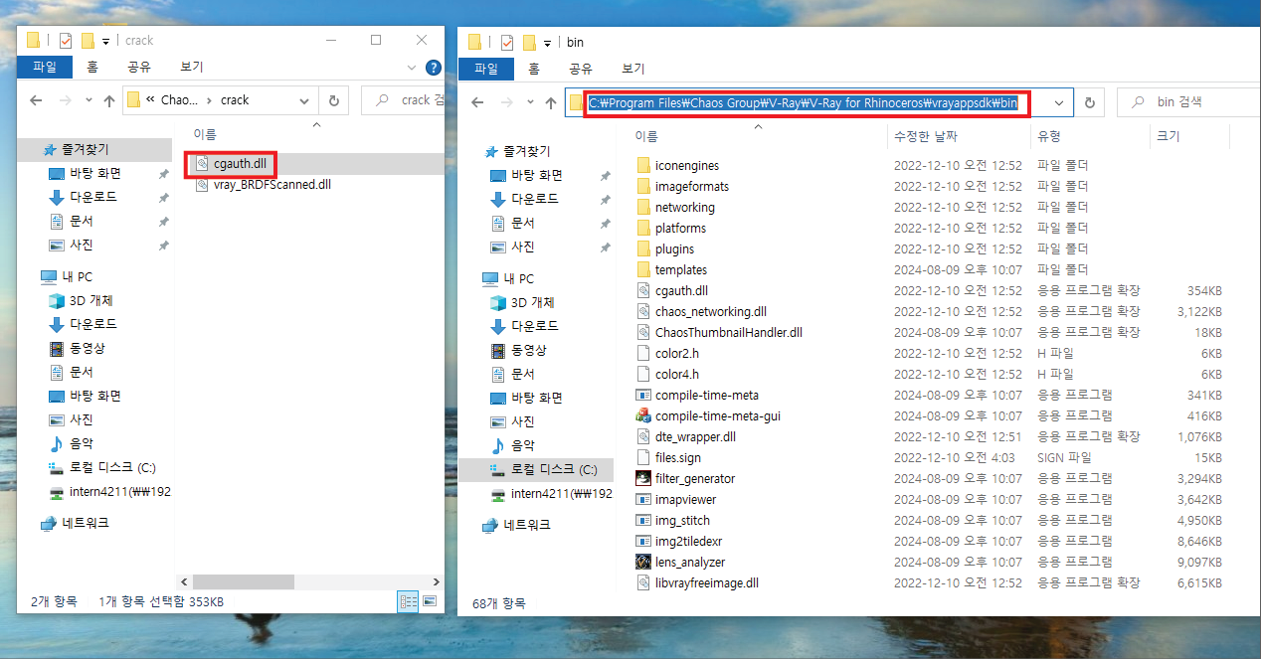The height and width of the screenshot is (659, 1261).
Task: Refresh the crack window address bar
Action: 334,100
